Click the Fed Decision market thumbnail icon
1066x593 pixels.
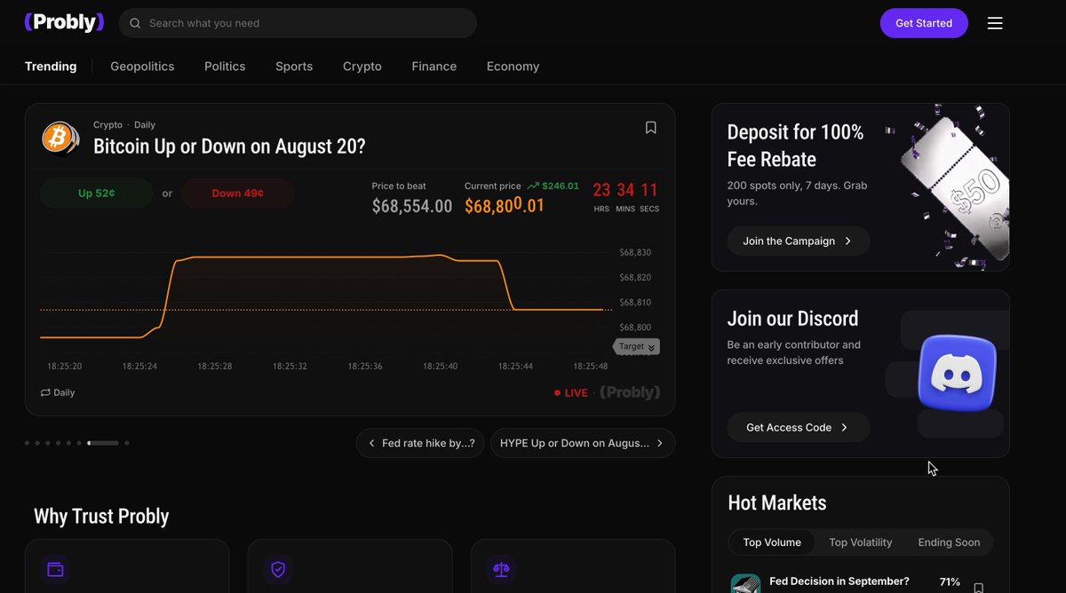point(745,583)
